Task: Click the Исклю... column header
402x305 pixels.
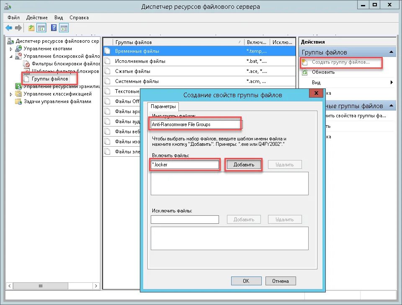Action: (x=282, y=42)
